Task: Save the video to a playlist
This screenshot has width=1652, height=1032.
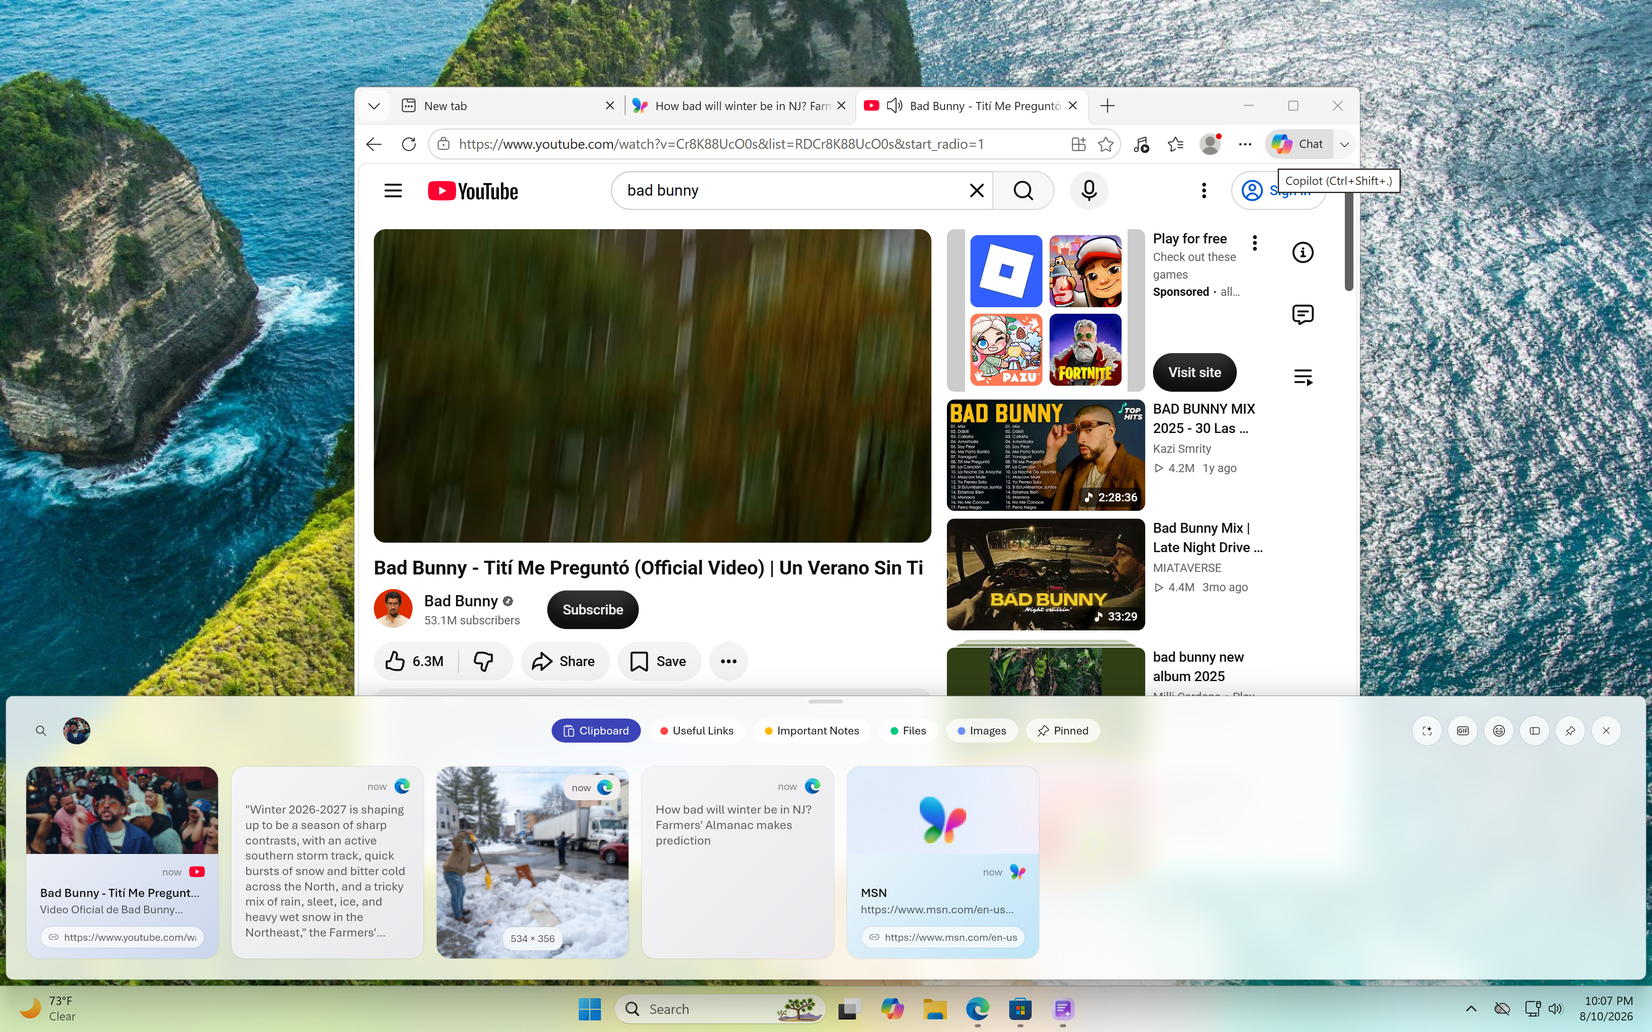Action: (659, 661)
